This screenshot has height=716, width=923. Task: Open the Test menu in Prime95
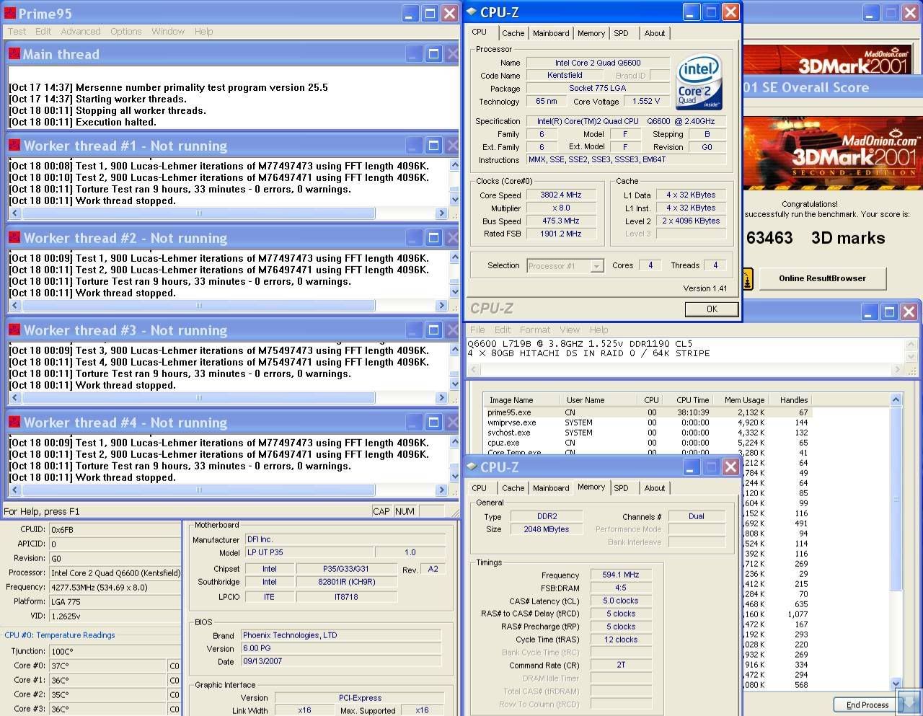pyautogui.click(x=17, y=32)
